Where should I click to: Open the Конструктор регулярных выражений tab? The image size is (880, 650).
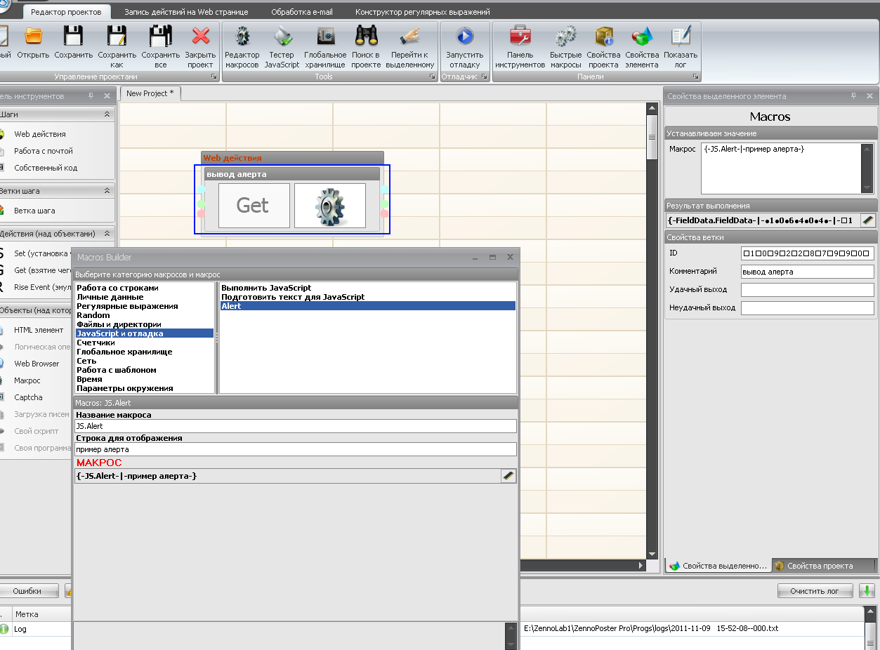click(422, 12)
